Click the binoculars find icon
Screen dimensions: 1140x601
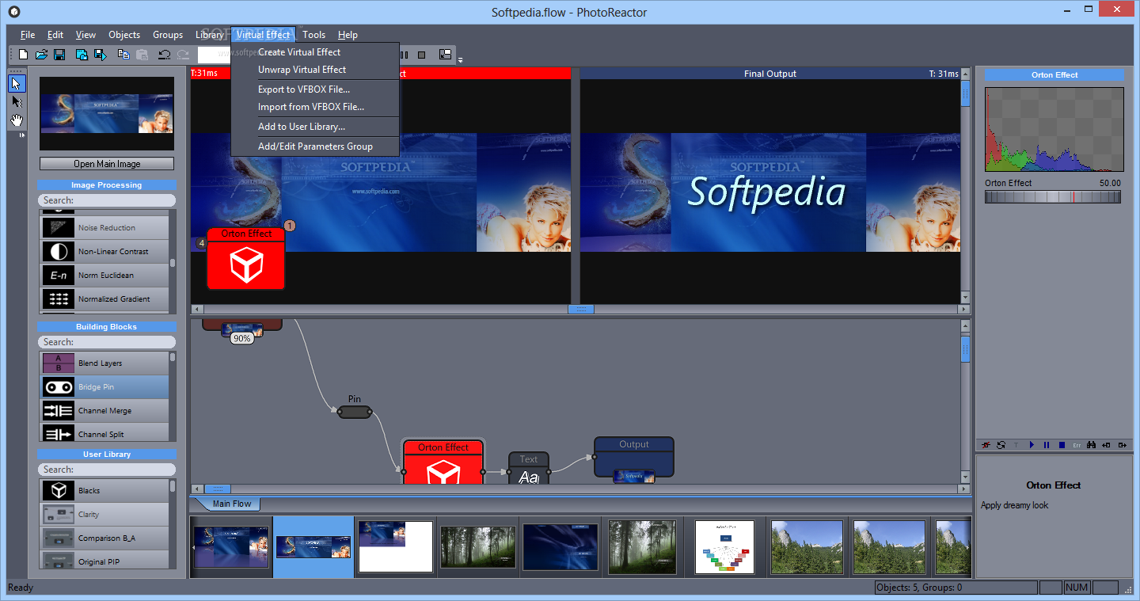1091,445
